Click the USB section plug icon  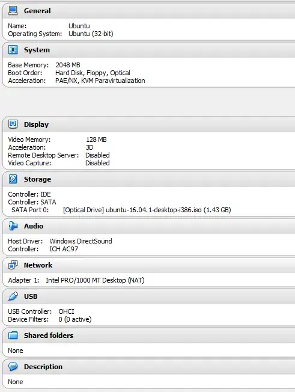(x=13, y=296)
